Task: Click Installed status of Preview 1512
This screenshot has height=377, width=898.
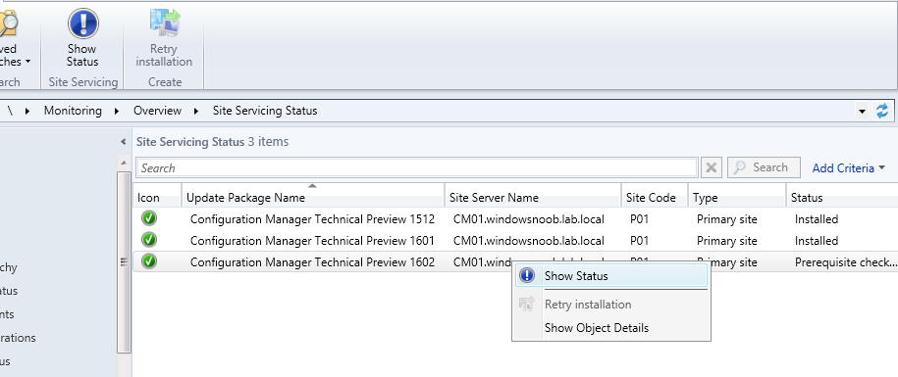Action: pyautogui.click(x=817, y=219)
